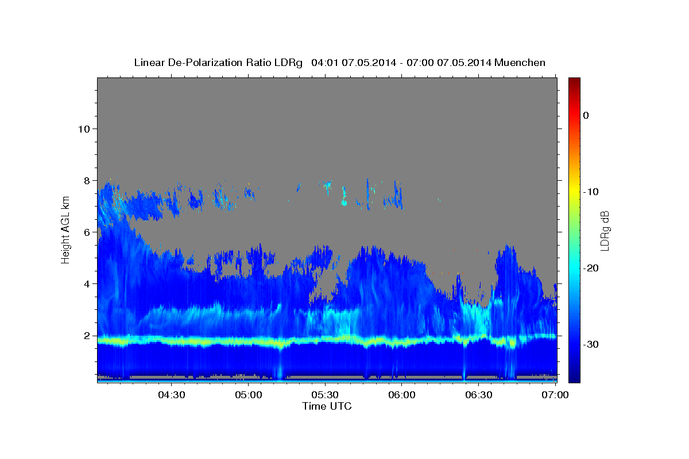Click the colorbar value -10

click(x=590, y=192)
